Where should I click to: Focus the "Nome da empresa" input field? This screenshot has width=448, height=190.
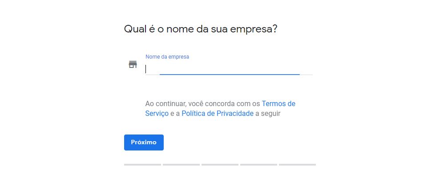pos(229,69)
